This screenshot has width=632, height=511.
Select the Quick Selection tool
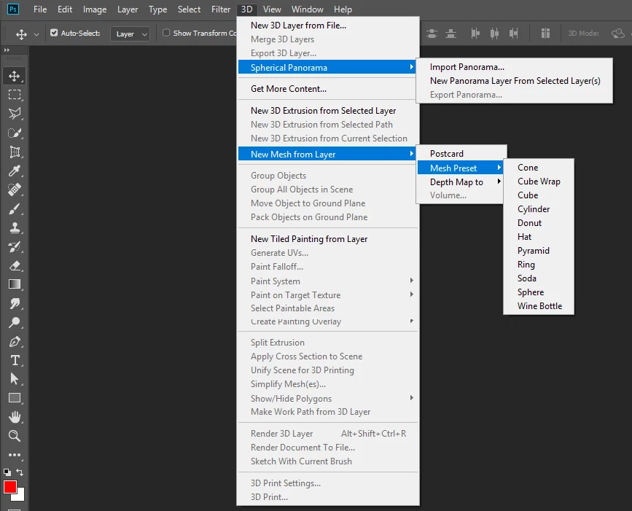point(15,133)
